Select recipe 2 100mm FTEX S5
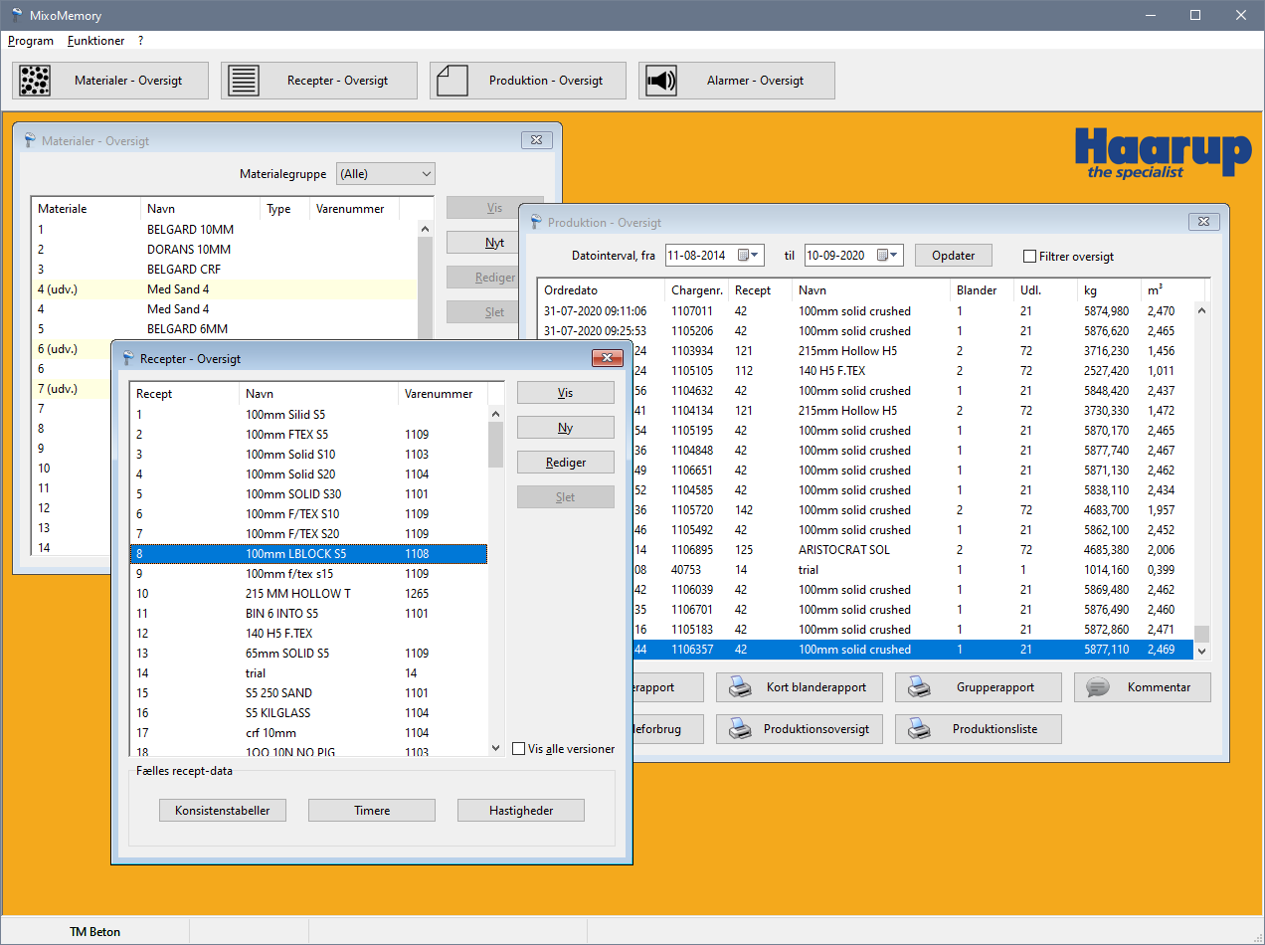This screenshot has height=945, width=1265. coord(308,435)
